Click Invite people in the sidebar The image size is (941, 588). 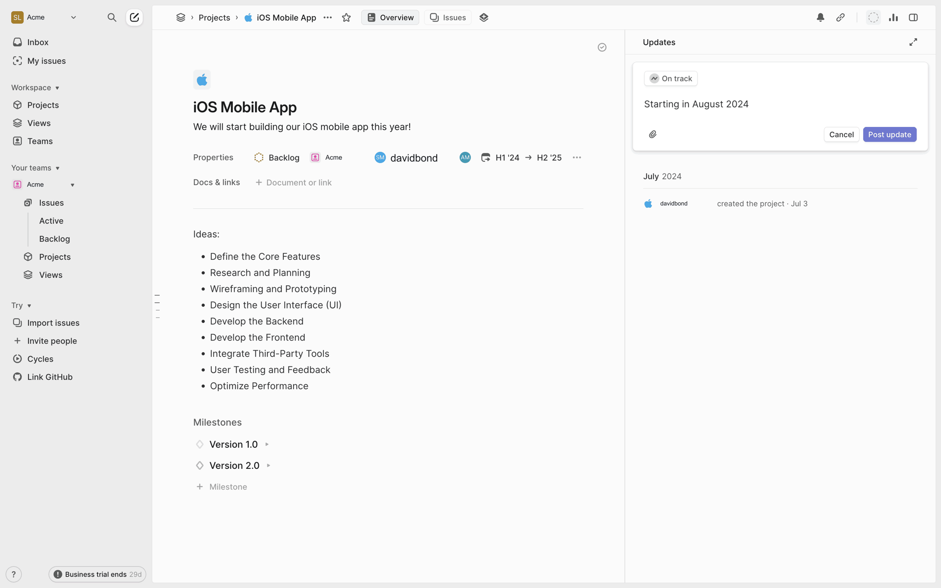52,341
